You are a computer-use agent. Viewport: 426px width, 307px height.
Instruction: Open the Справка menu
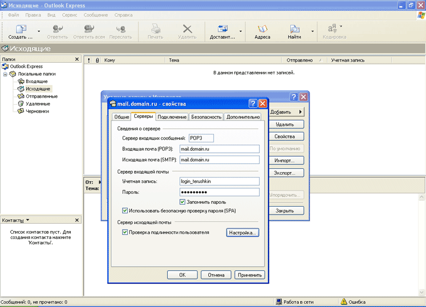124,15
